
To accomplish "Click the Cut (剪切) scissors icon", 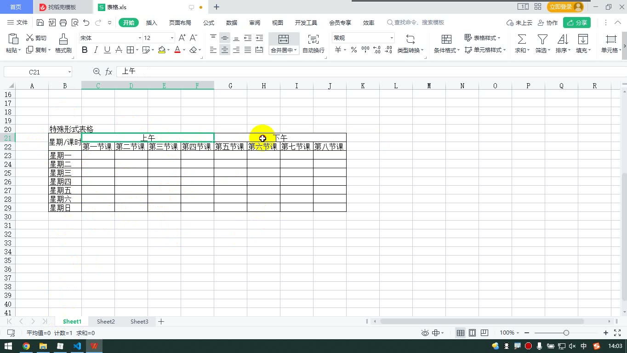I will (30, 38).
